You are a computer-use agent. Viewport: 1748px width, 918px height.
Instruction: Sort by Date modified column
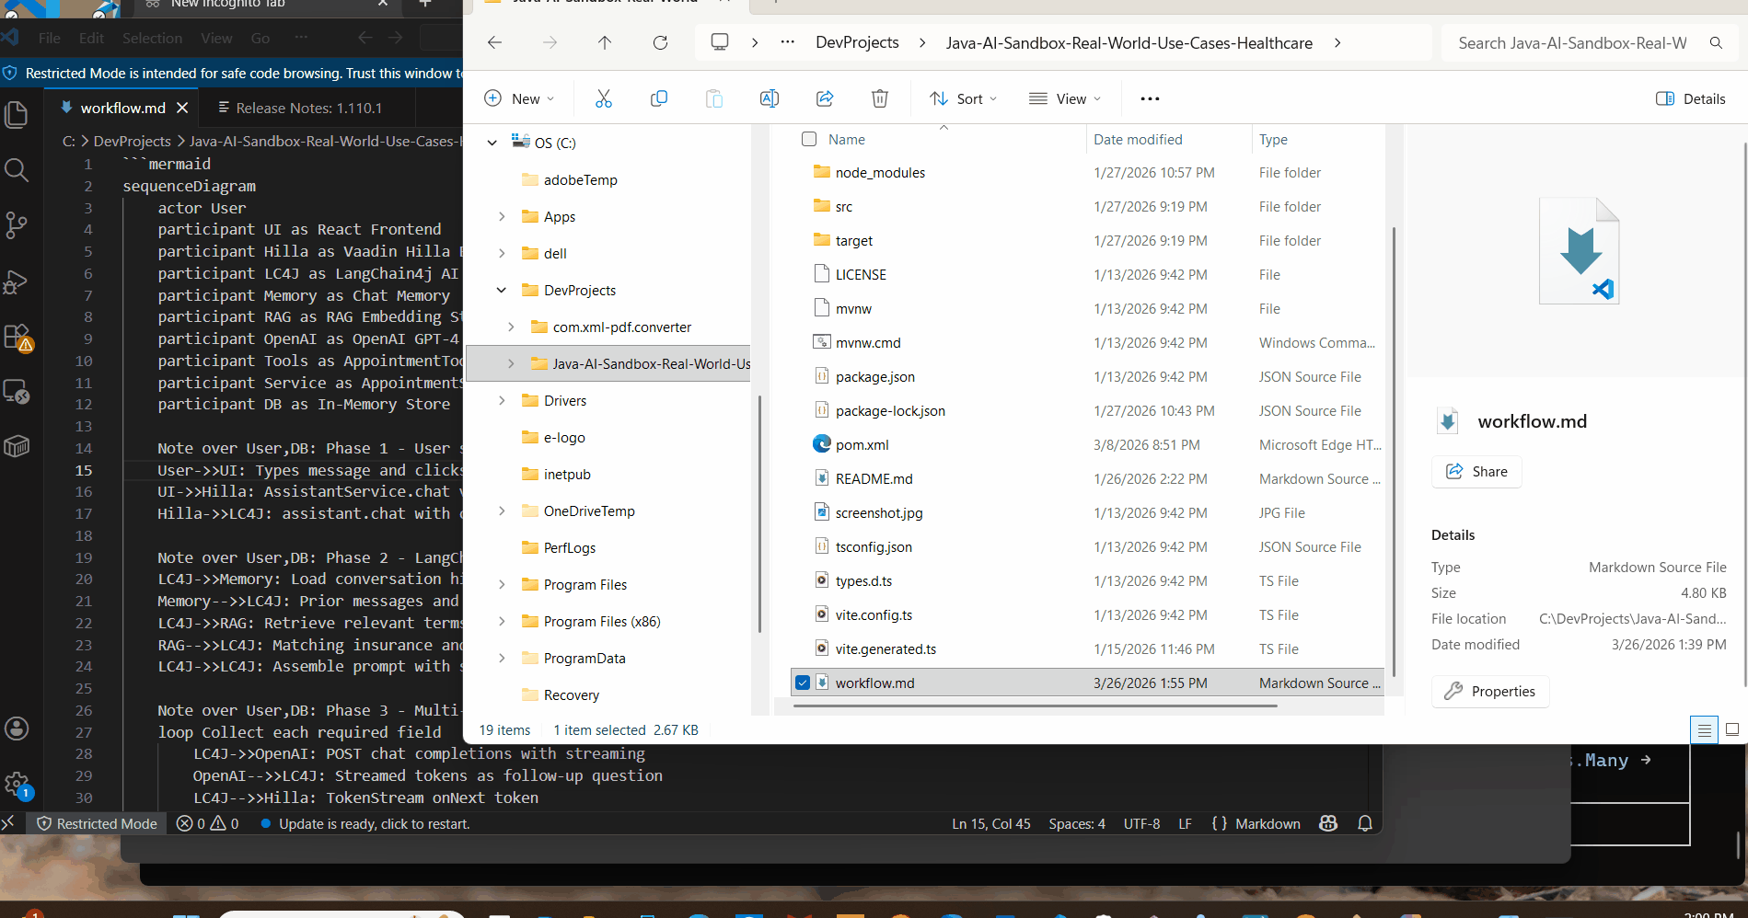1138,139
